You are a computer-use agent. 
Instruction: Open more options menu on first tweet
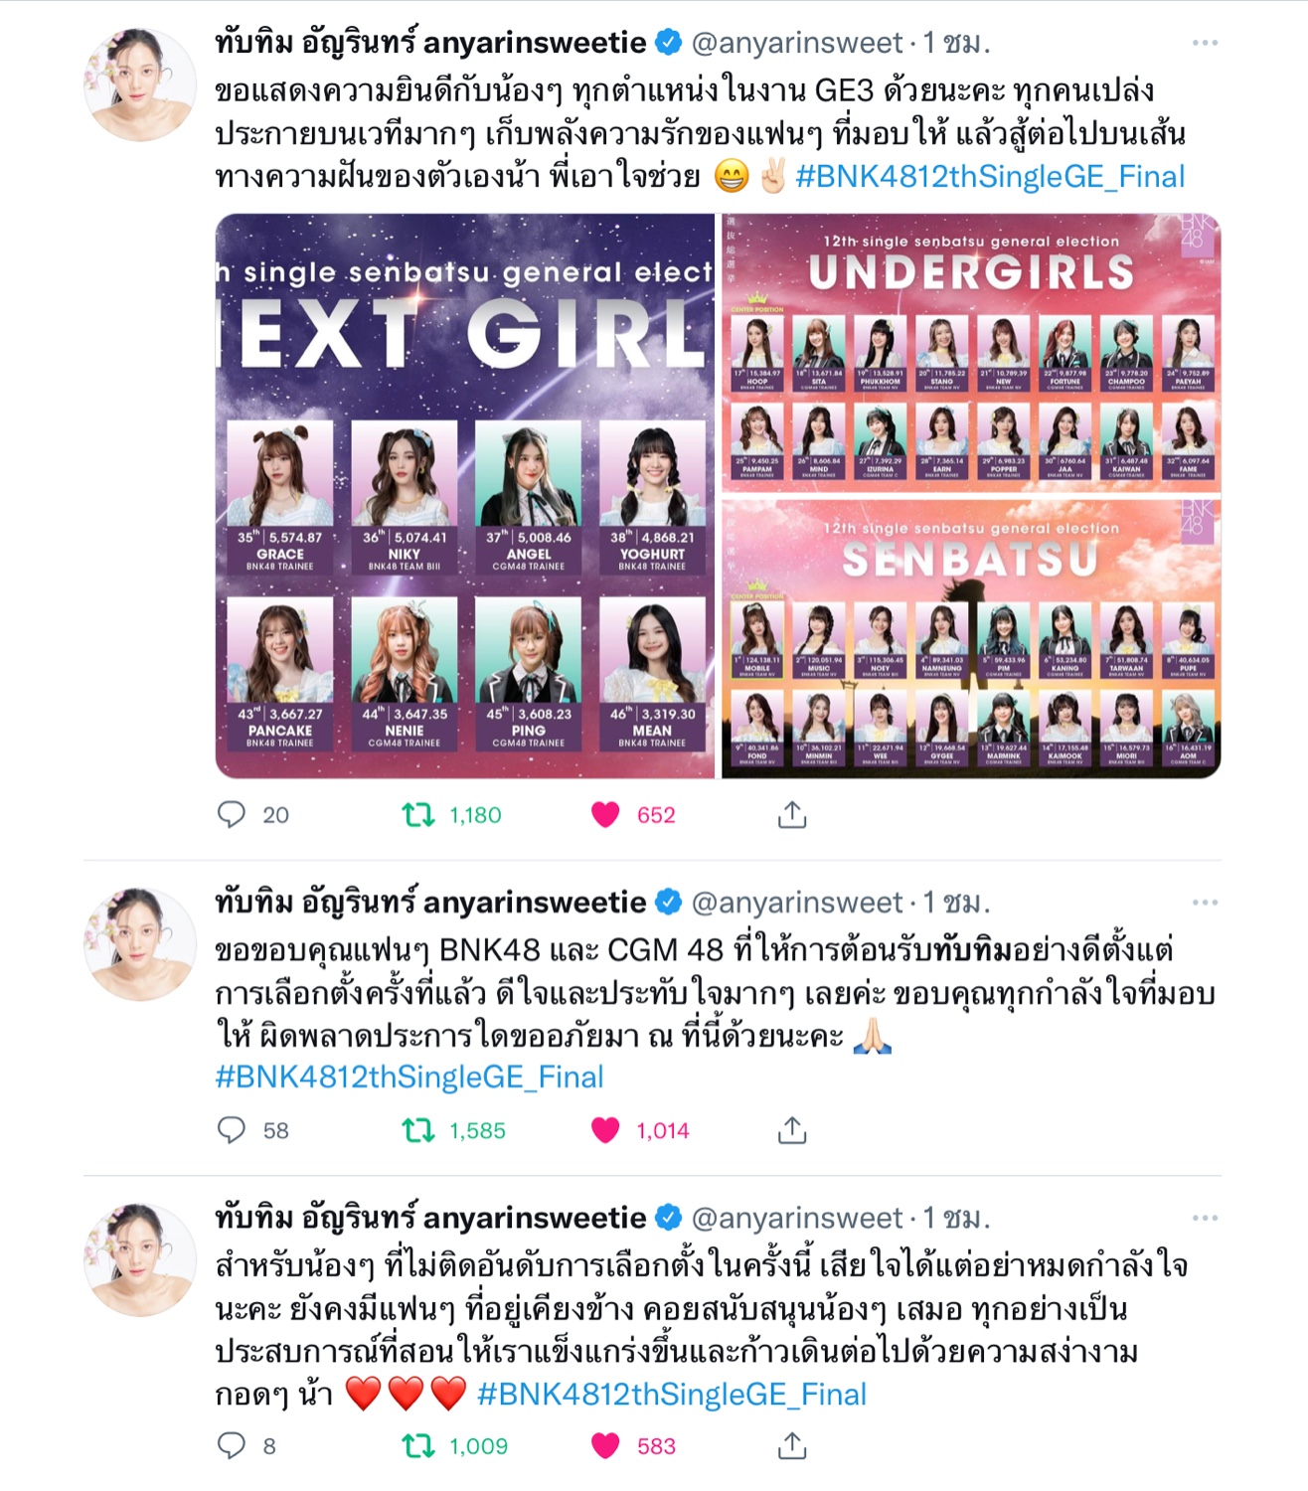click(1205, 43)
